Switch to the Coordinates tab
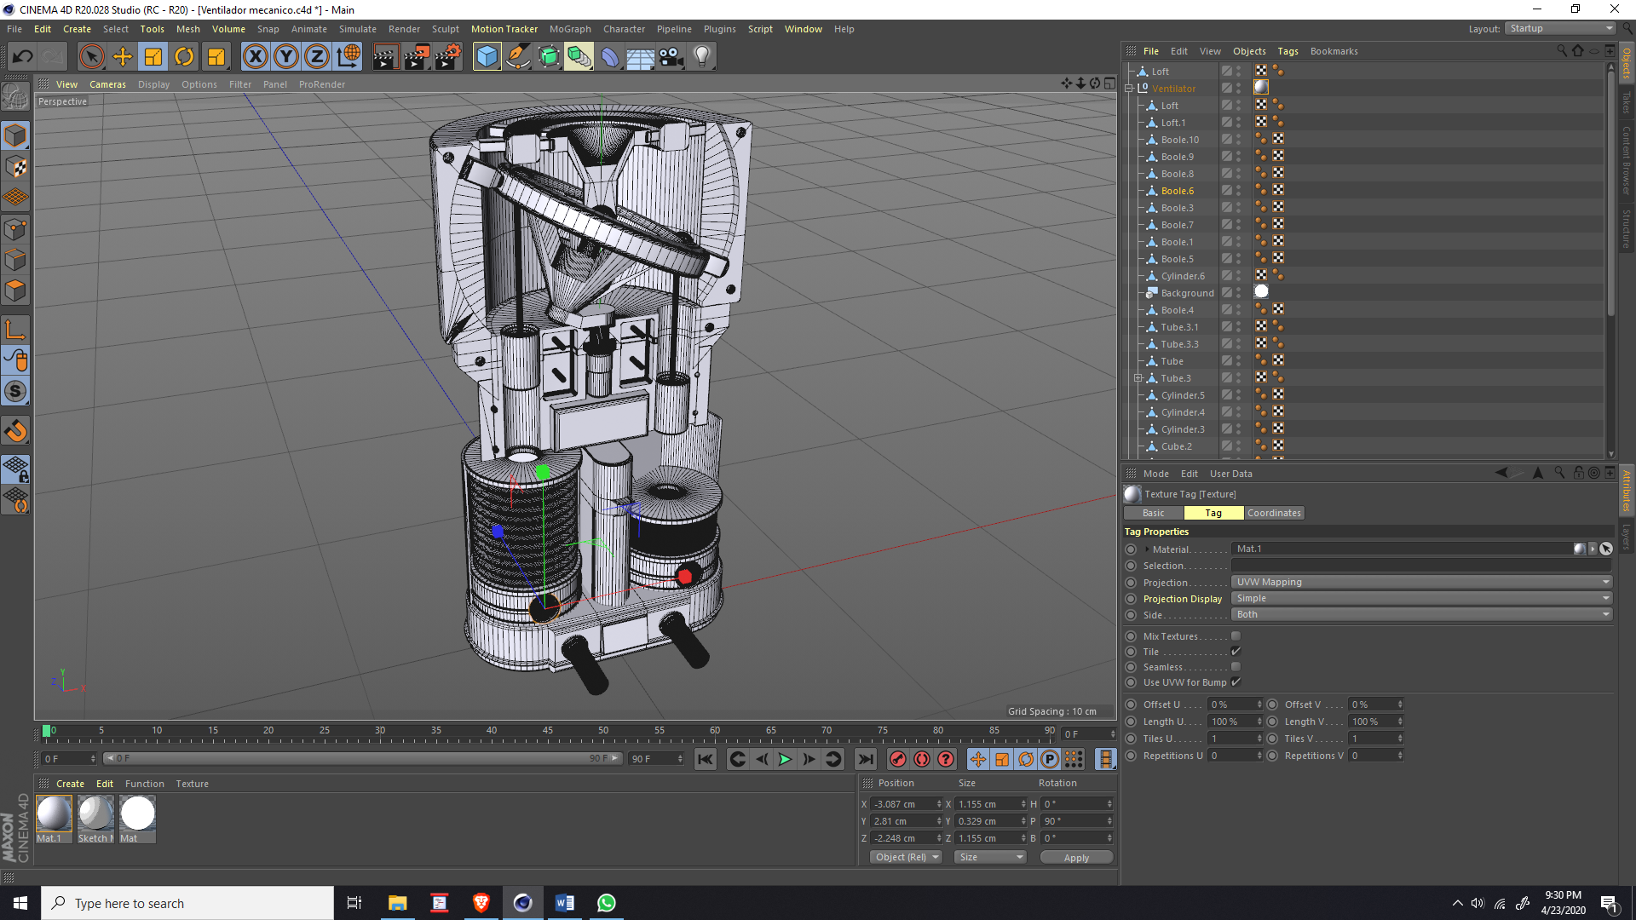 (x=1274, y=513)
